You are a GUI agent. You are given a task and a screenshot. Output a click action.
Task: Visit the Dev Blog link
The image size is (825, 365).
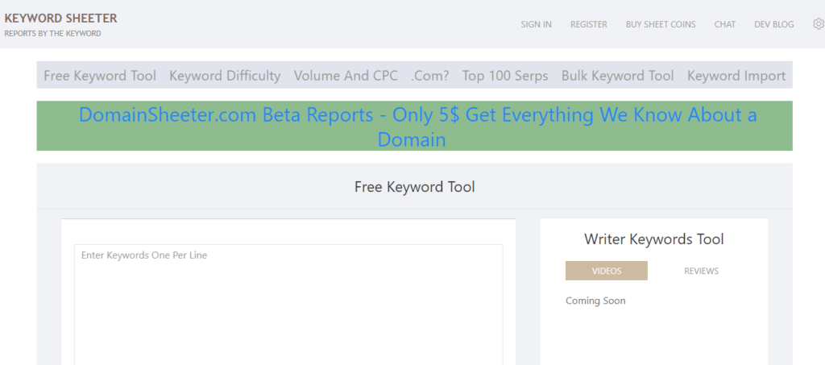tap(774, 24)
